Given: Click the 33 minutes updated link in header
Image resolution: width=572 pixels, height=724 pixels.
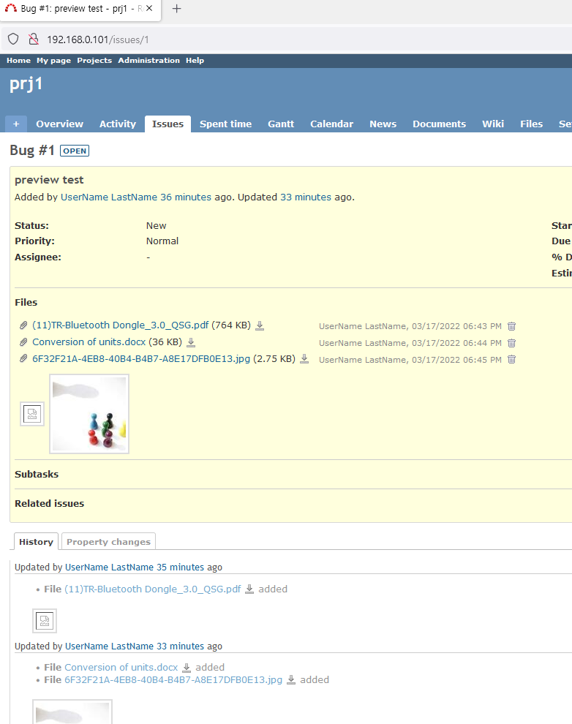Looking at the screenshot, I should (x=306, y=197).
